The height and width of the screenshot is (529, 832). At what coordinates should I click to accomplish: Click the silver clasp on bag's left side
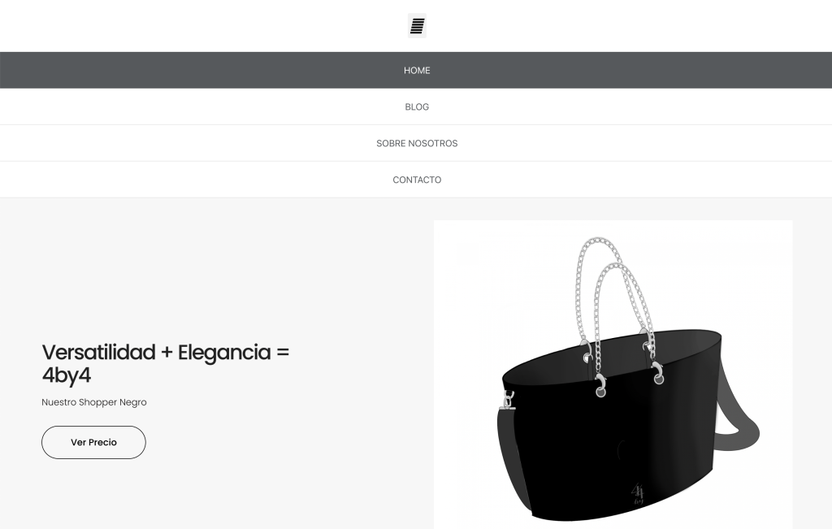pos(509,400)
